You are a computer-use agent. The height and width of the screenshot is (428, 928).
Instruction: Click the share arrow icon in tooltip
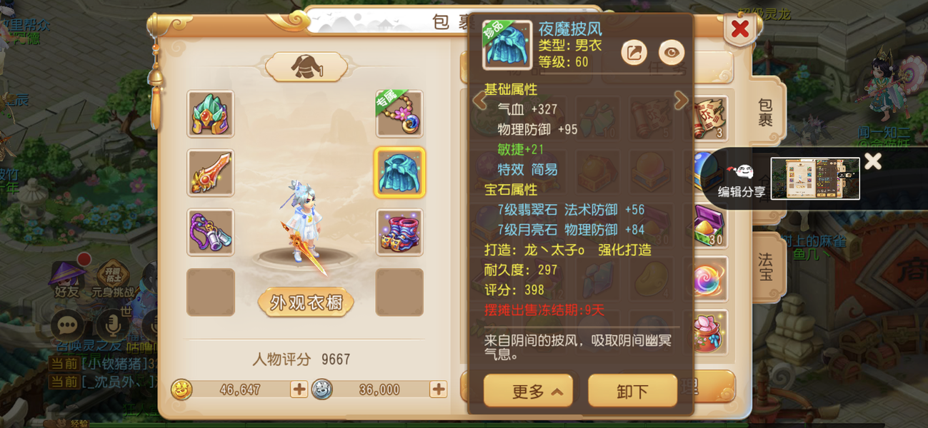tap(634, 52)
